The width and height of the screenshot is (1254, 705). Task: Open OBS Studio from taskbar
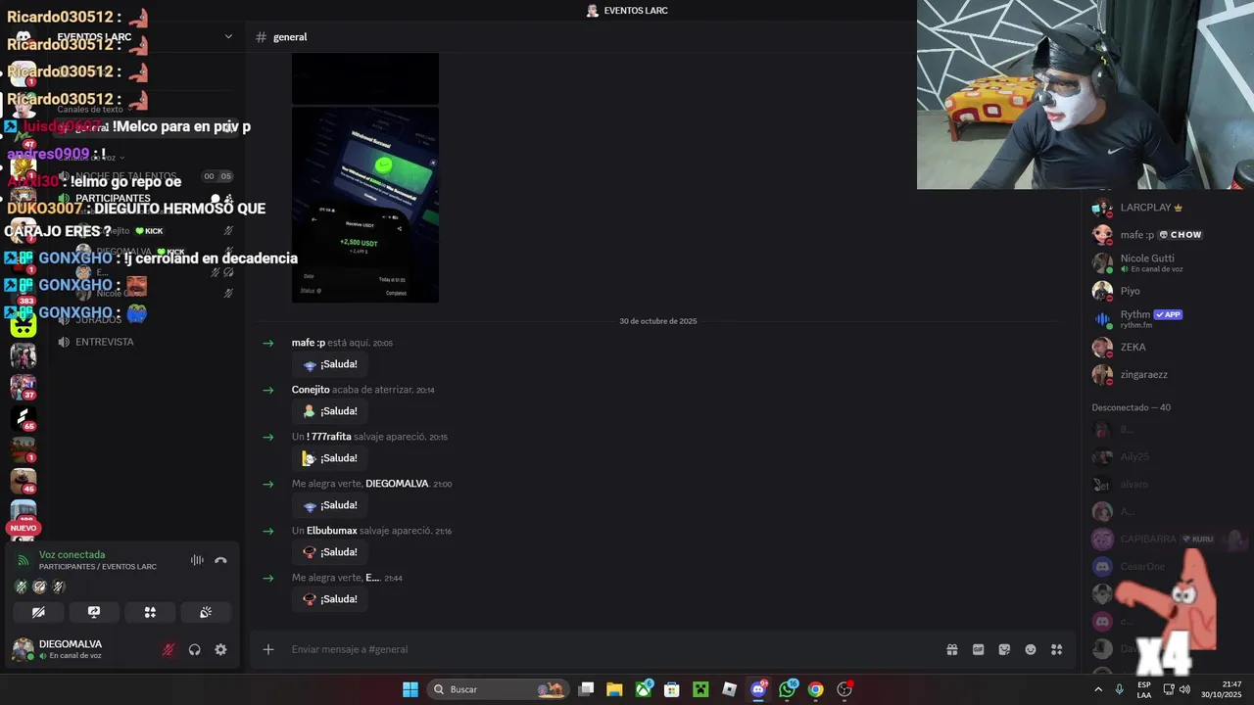(x=844, y=689)
